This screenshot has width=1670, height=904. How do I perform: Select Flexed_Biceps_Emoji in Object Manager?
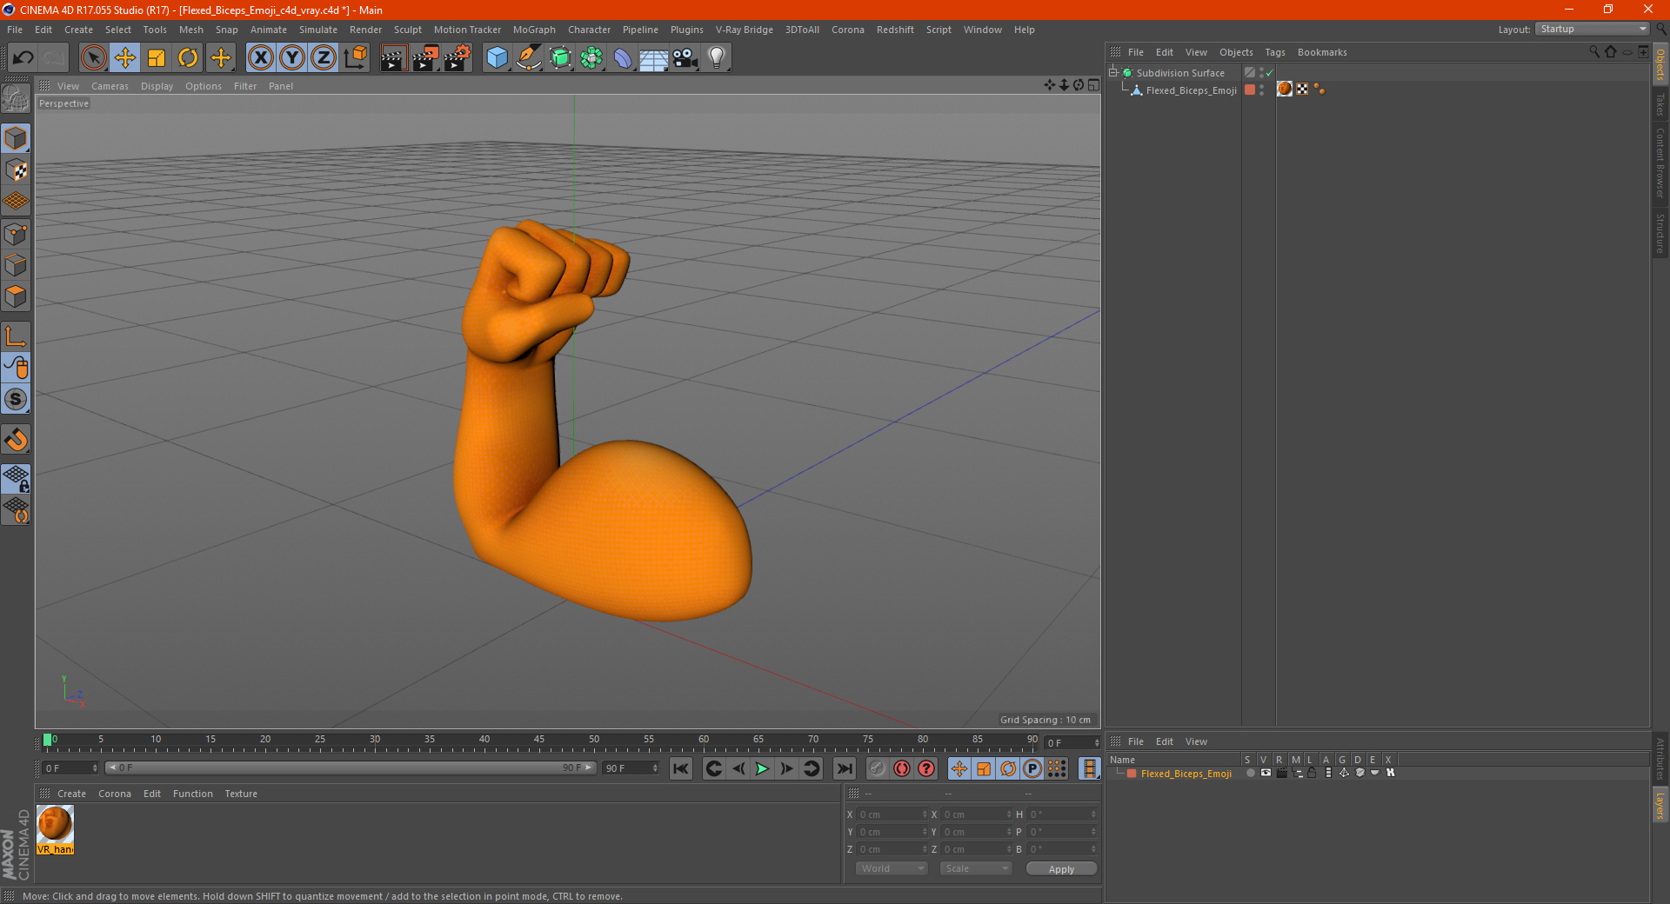1191,90
